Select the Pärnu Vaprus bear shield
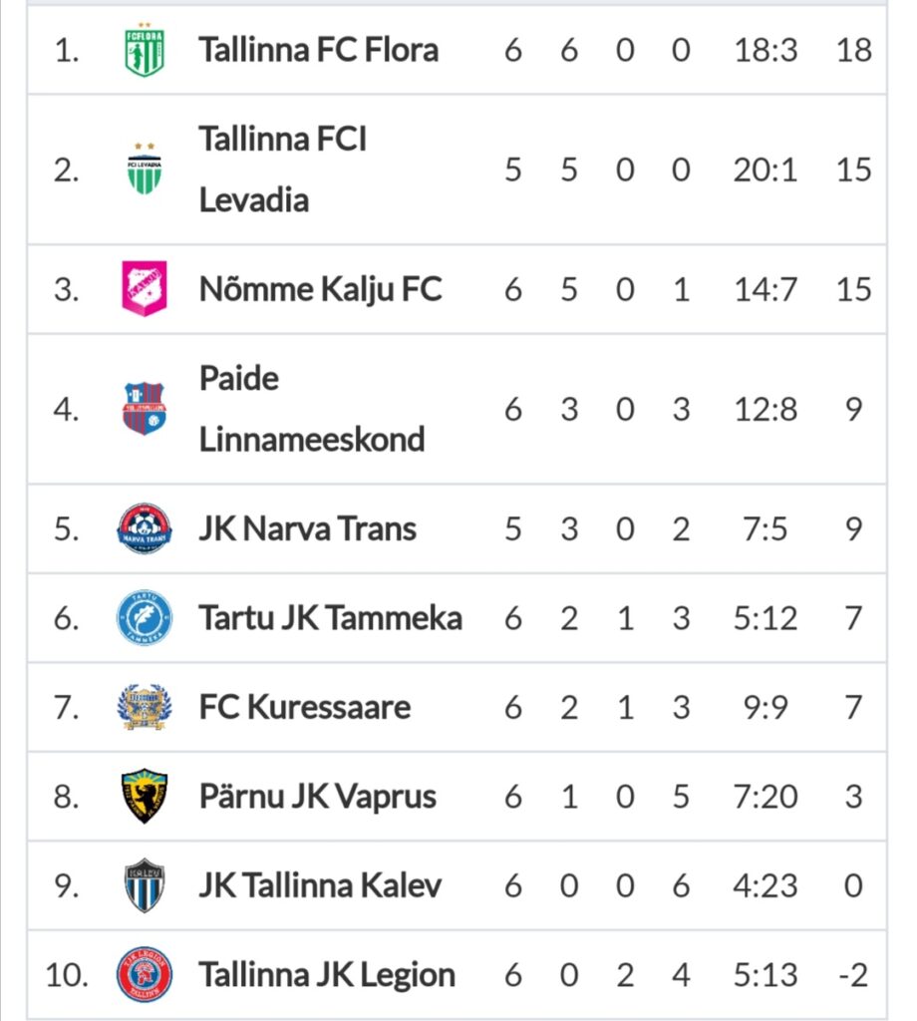 (x=145, y=796)
